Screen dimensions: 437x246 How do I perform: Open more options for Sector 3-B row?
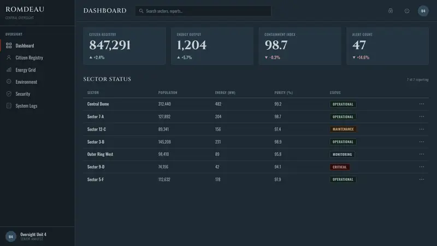[422, 142]
